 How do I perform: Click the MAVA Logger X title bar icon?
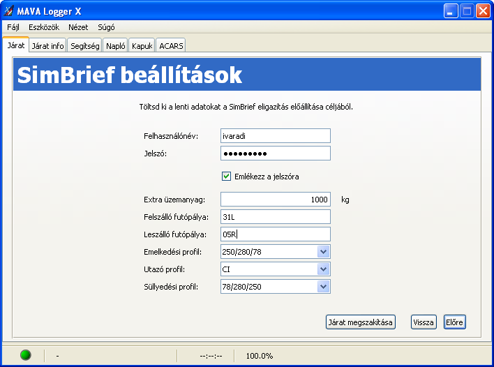tap(9, 11)
